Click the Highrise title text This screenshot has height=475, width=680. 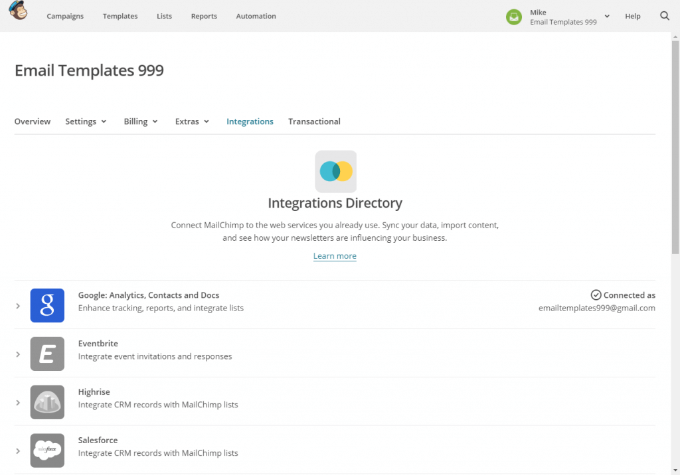(94, 392)
